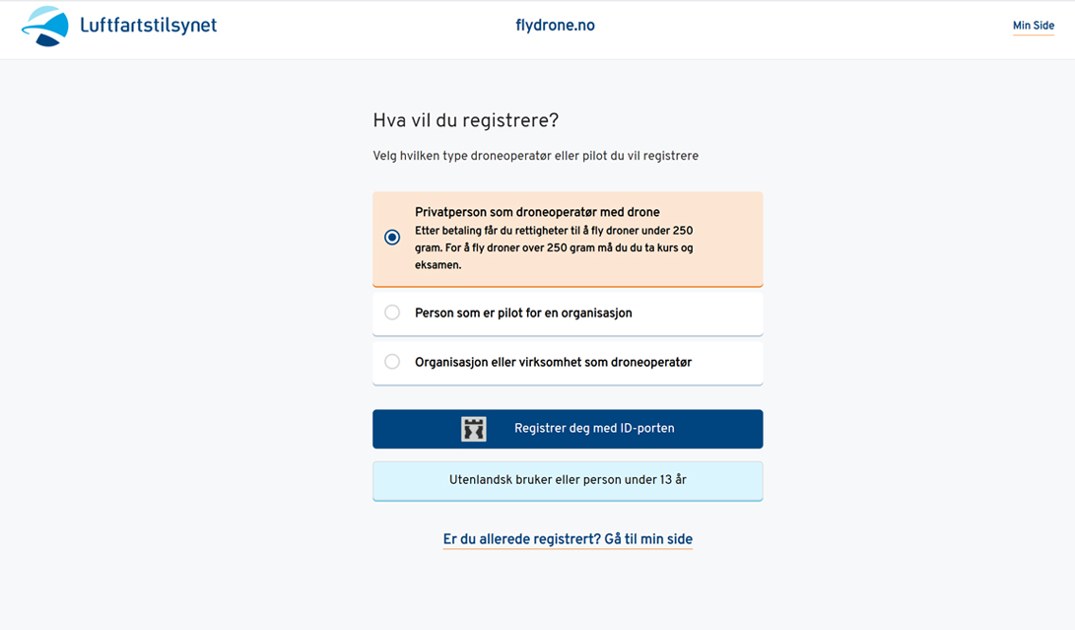Click the heading Hva vil du registrere?
This screenshot has width=1075, height=630.
pyautogui.click(x=465, y=121)
